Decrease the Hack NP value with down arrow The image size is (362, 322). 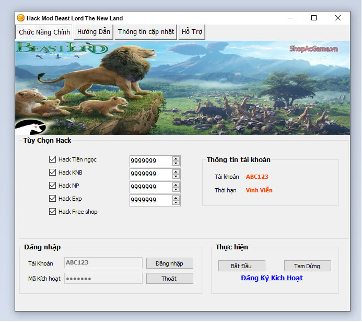coord(176,189)
